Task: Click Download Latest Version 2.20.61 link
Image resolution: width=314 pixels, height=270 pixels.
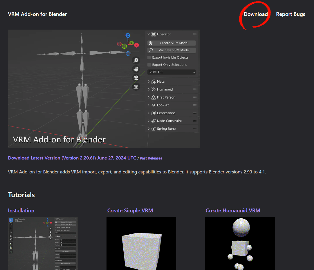Action: pos(72,158)
